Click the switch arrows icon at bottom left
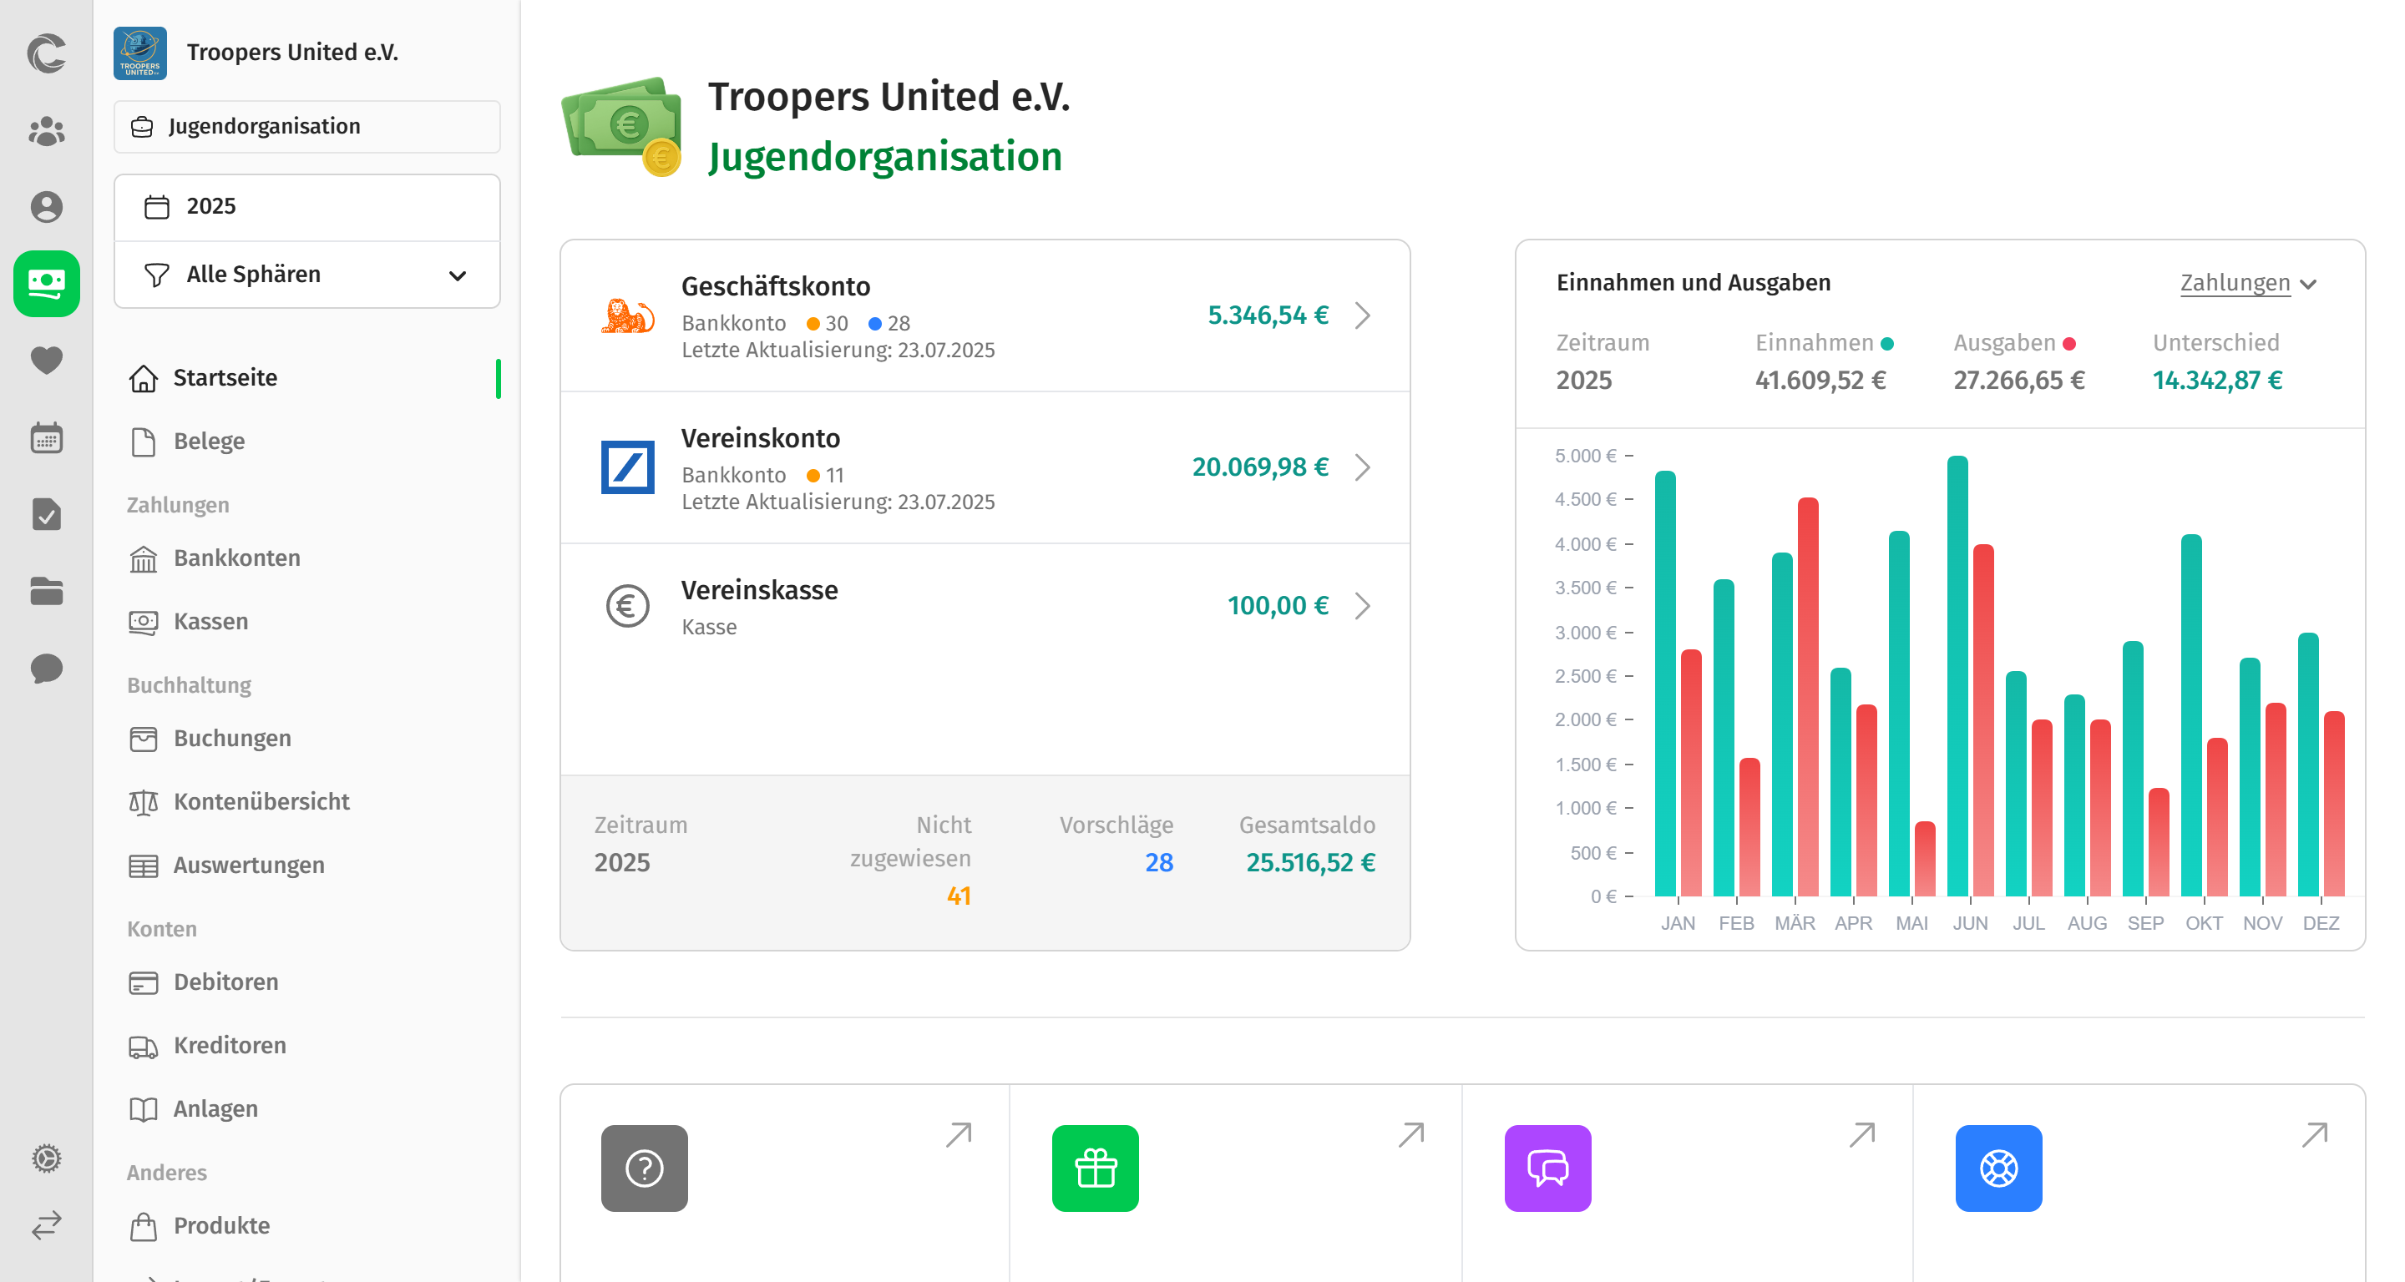 coord(46,1224)
